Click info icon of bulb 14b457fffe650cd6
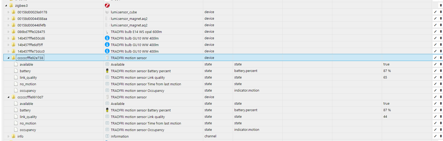The width and height of the screenshot is (443, 141). click(x=107, y=38)
